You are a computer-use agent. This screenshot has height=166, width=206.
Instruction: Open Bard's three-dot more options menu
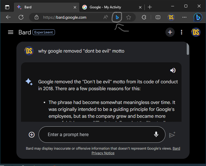tap(182, 32)
